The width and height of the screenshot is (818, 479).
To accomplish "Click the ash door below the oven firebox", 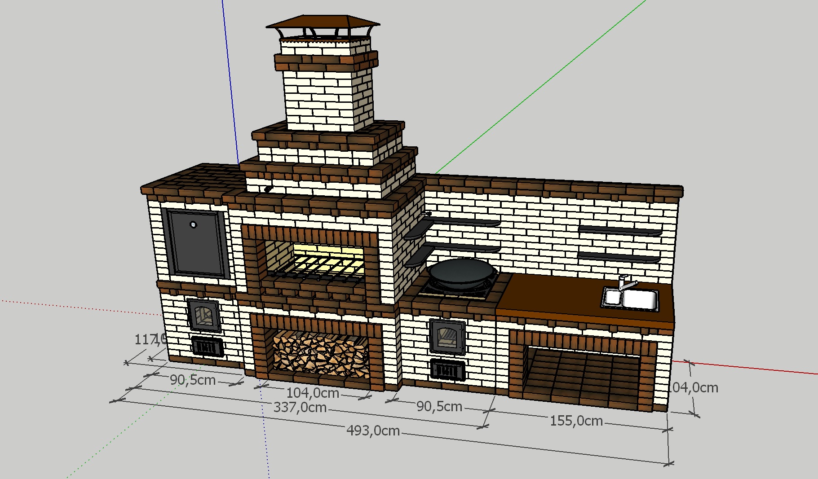I will (207, 346).
